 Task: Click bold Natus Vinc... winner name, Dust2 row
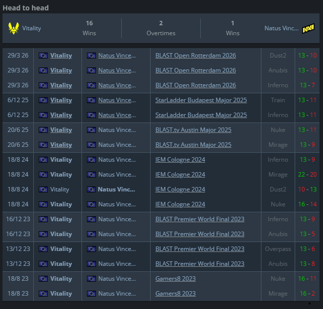pos(116,189)
